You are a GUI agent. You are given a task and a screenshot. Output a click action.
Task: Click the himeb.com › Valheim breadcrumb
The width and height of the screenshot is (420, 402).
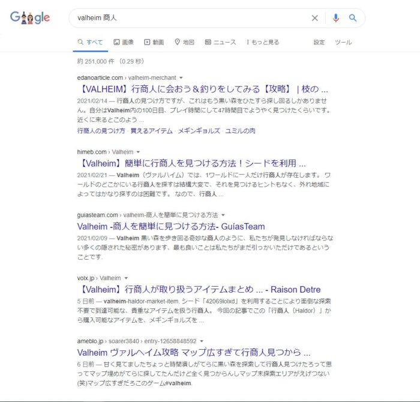coord(105,152)
